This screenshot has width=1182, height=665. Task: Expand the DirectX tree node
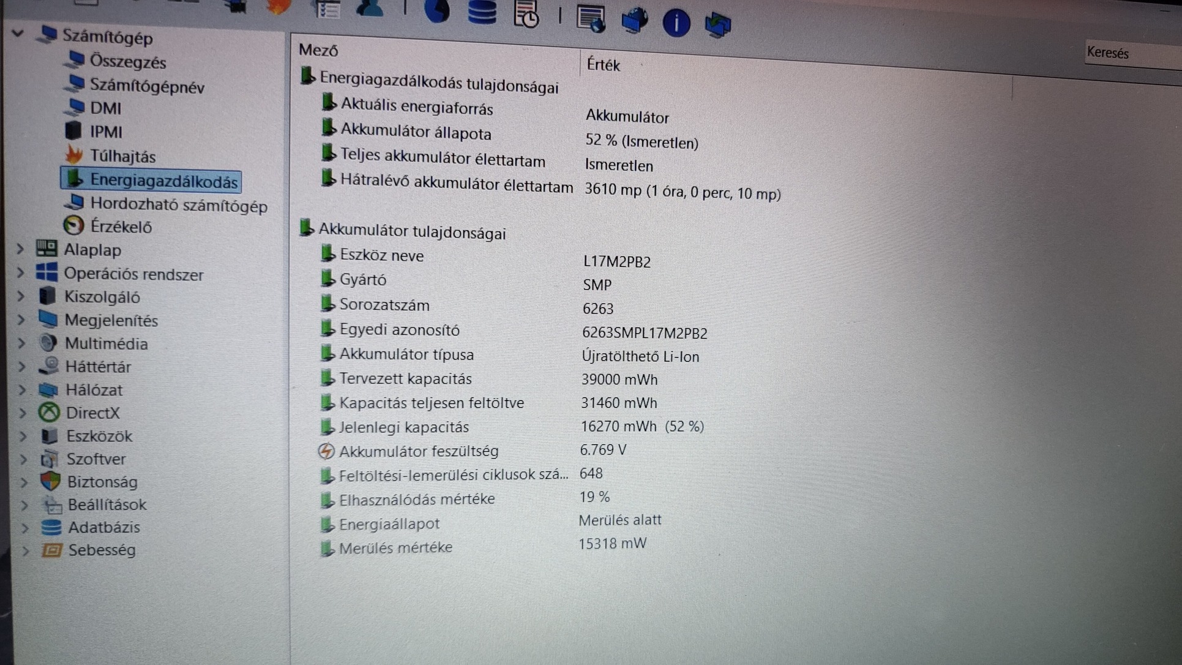tap(23, 413)
